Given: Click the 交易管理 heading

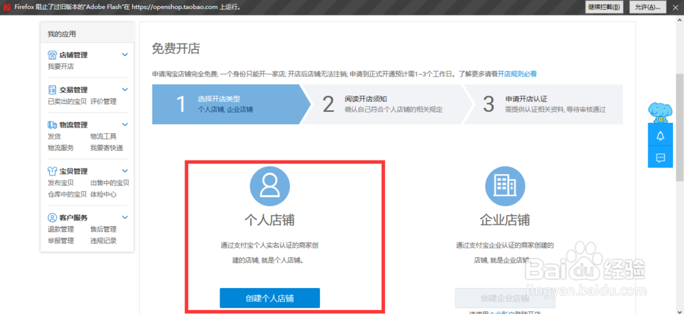Looking at the screenshot, I should (73, 89).
